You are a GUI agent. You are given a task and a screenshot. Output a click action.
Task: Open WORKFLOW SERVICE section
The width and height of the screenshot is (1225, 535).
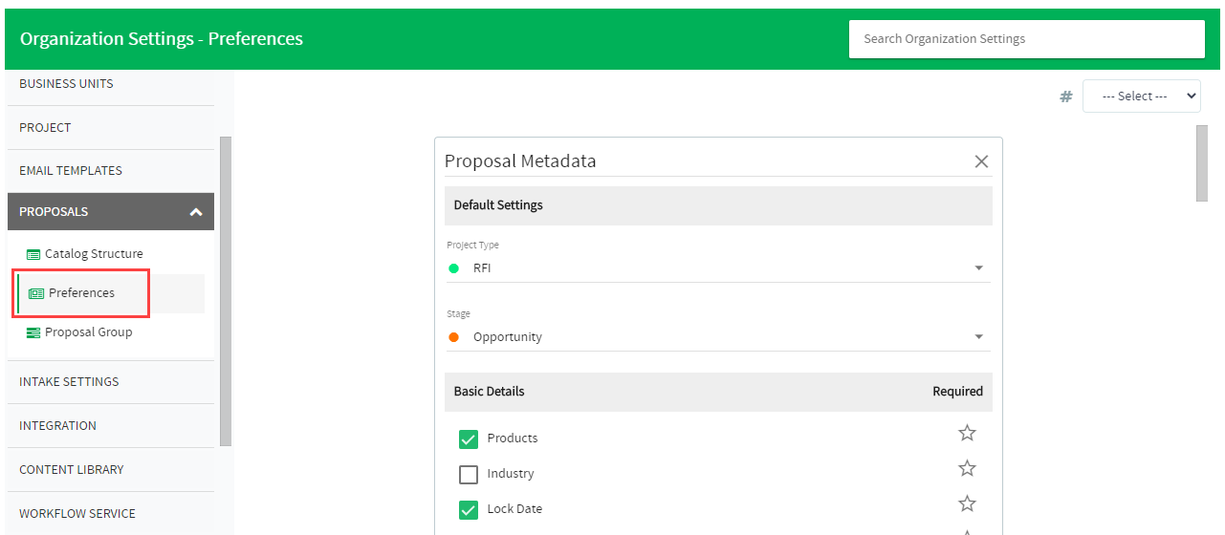pyautogui.click(x=77, y=514)
